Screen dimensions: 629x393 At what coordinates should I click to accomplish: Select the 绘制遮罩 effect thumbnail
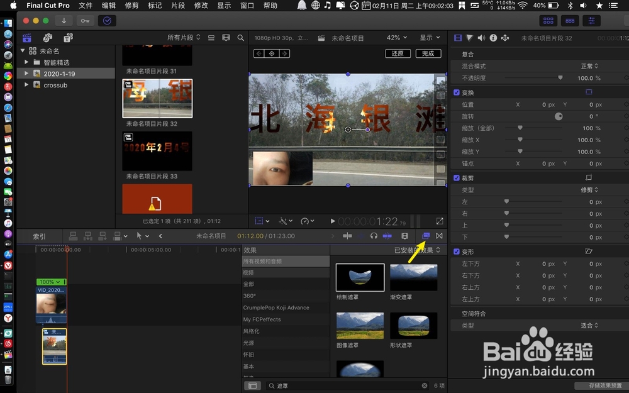359,277
